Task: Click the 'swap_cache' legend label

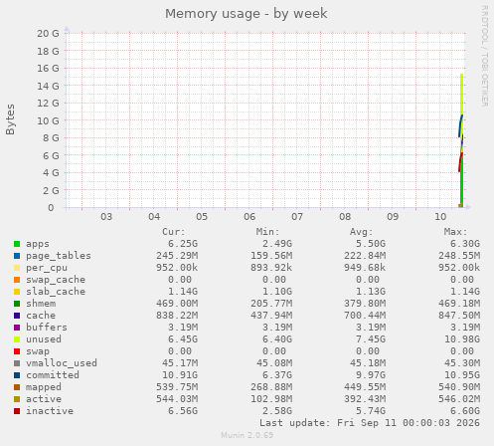Action: pos(56,280)
